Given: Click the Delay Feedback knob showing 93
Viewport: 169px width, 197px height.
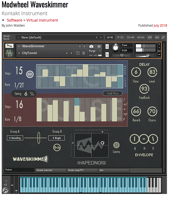Looking at the screenshot, I should (144, 89).
